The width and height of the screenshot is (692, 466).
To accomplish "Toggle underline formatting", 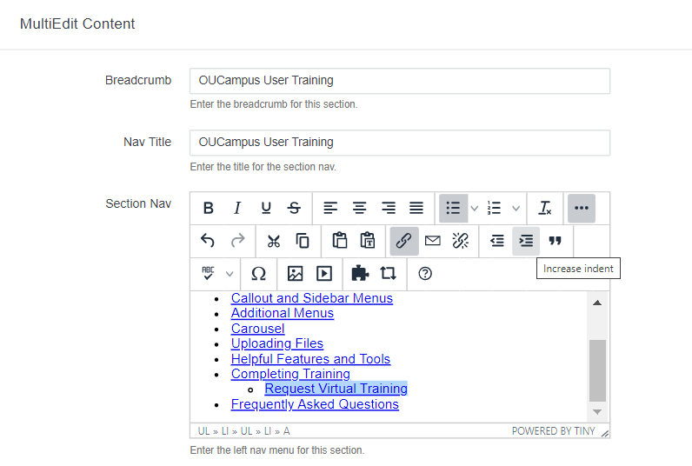I will (x=266, y=208).
